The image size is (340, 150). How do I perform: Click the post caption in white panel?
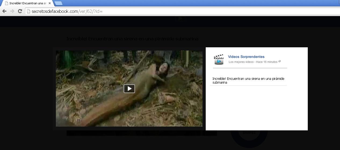point(248,80)
